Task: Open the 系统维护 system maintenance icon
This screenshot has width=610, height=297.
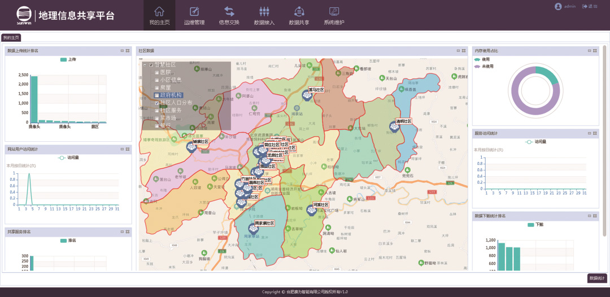Action: [334, 12]
